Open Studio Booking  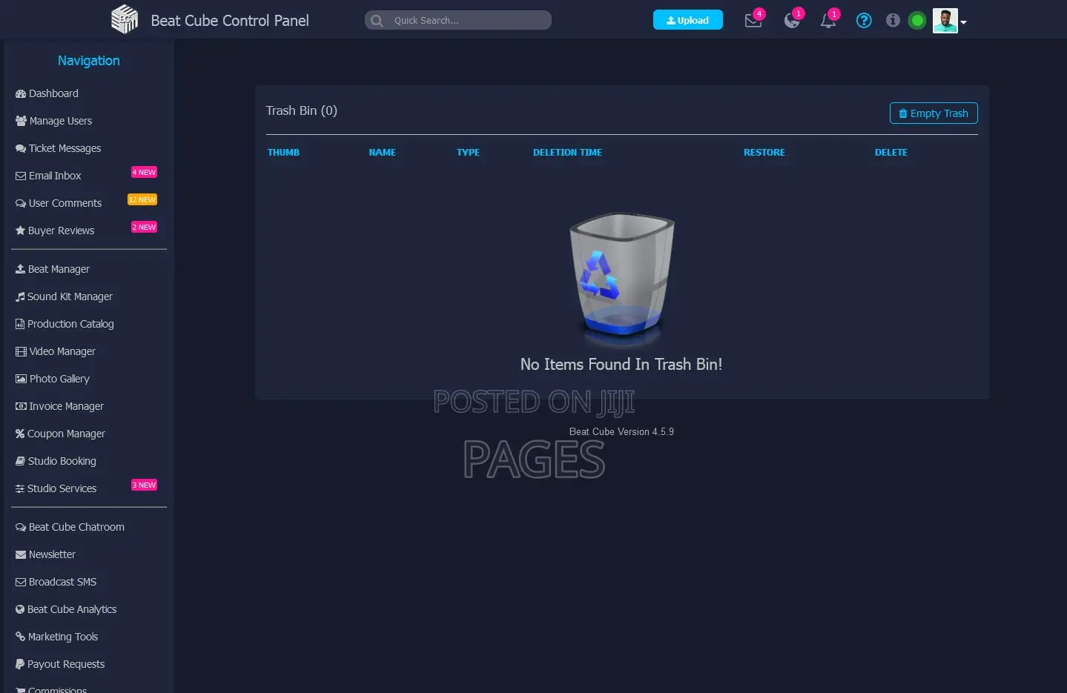(x=56, y=461)
